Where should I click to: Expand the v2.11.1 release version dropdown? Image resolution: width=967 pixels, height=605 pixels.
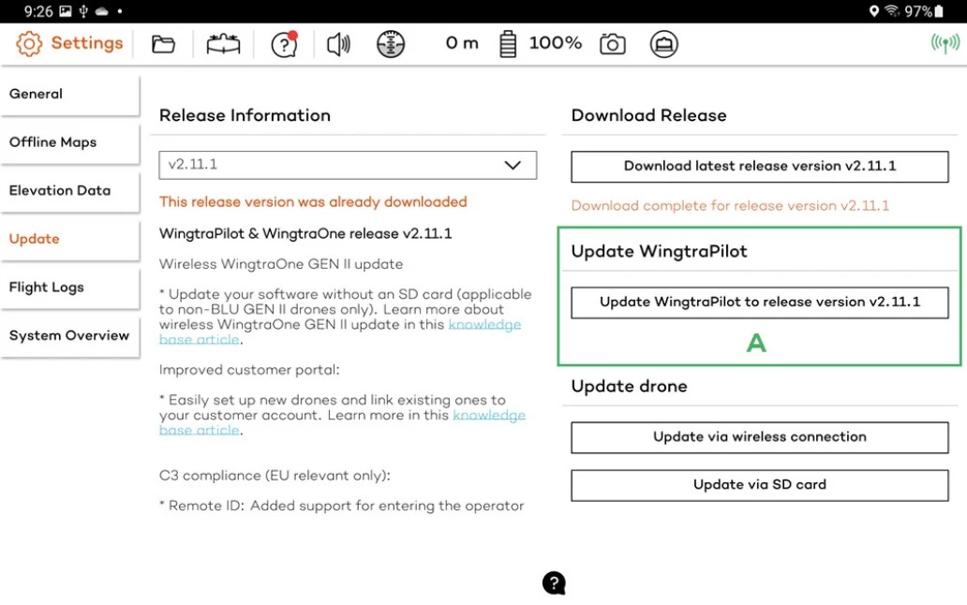348,165
